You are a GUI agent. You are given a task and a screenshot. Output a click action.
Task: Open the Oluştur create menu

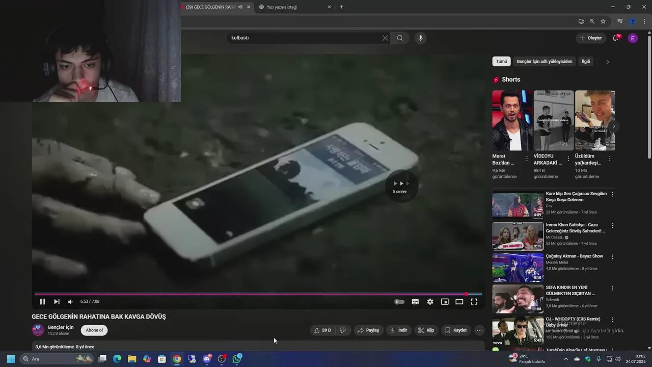[590, 38]
